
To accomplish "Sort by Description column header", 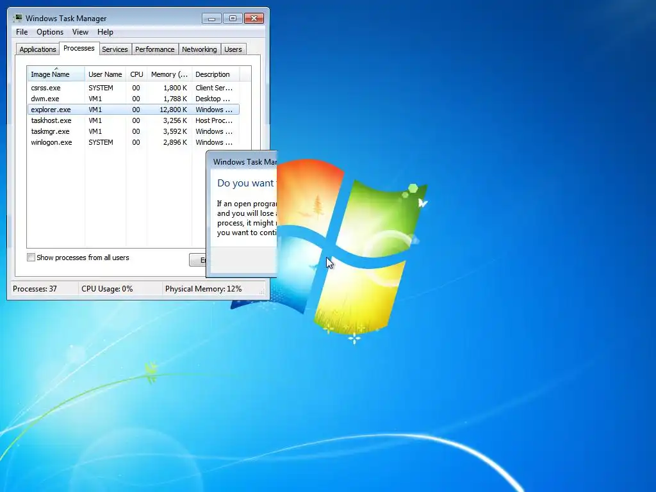I will coord(215,74).
